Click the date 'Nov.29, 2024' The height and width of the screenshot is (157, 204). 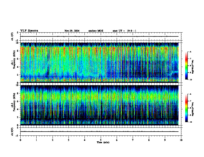[72, 31]
